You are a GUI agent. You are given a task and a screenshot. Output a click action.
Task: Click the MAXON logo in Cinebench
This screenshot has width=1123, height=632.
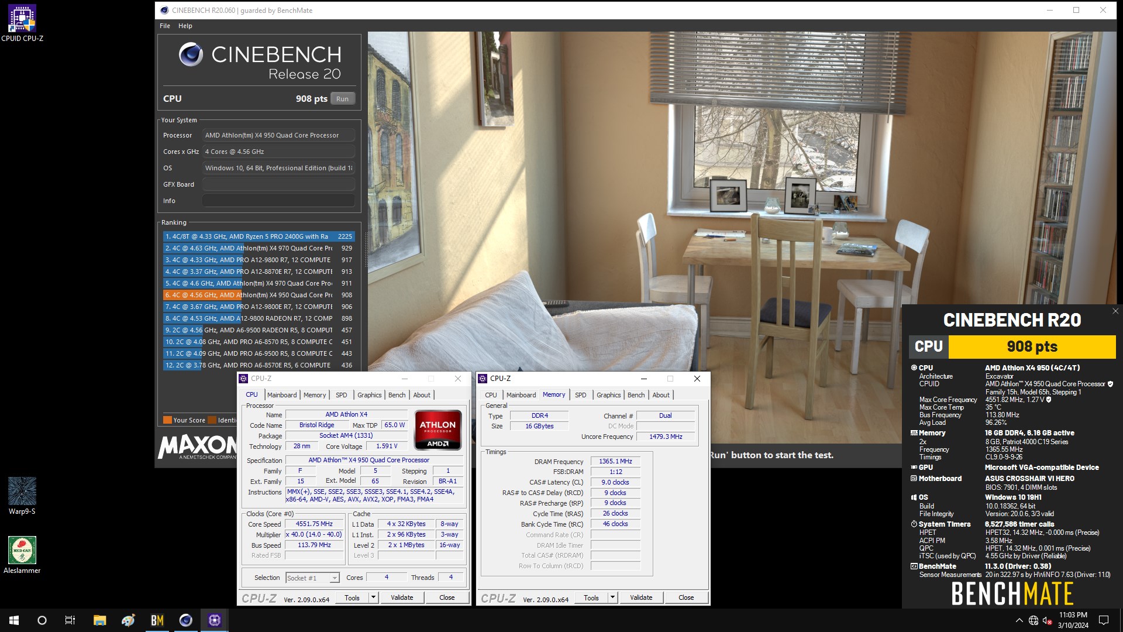point(197,447)
